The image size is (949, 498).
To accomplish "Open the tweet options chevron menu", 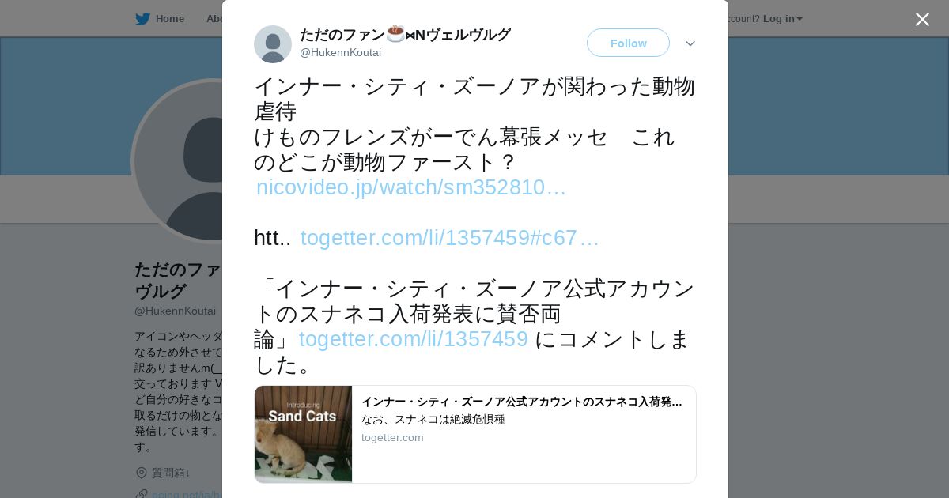I will 690,43.
